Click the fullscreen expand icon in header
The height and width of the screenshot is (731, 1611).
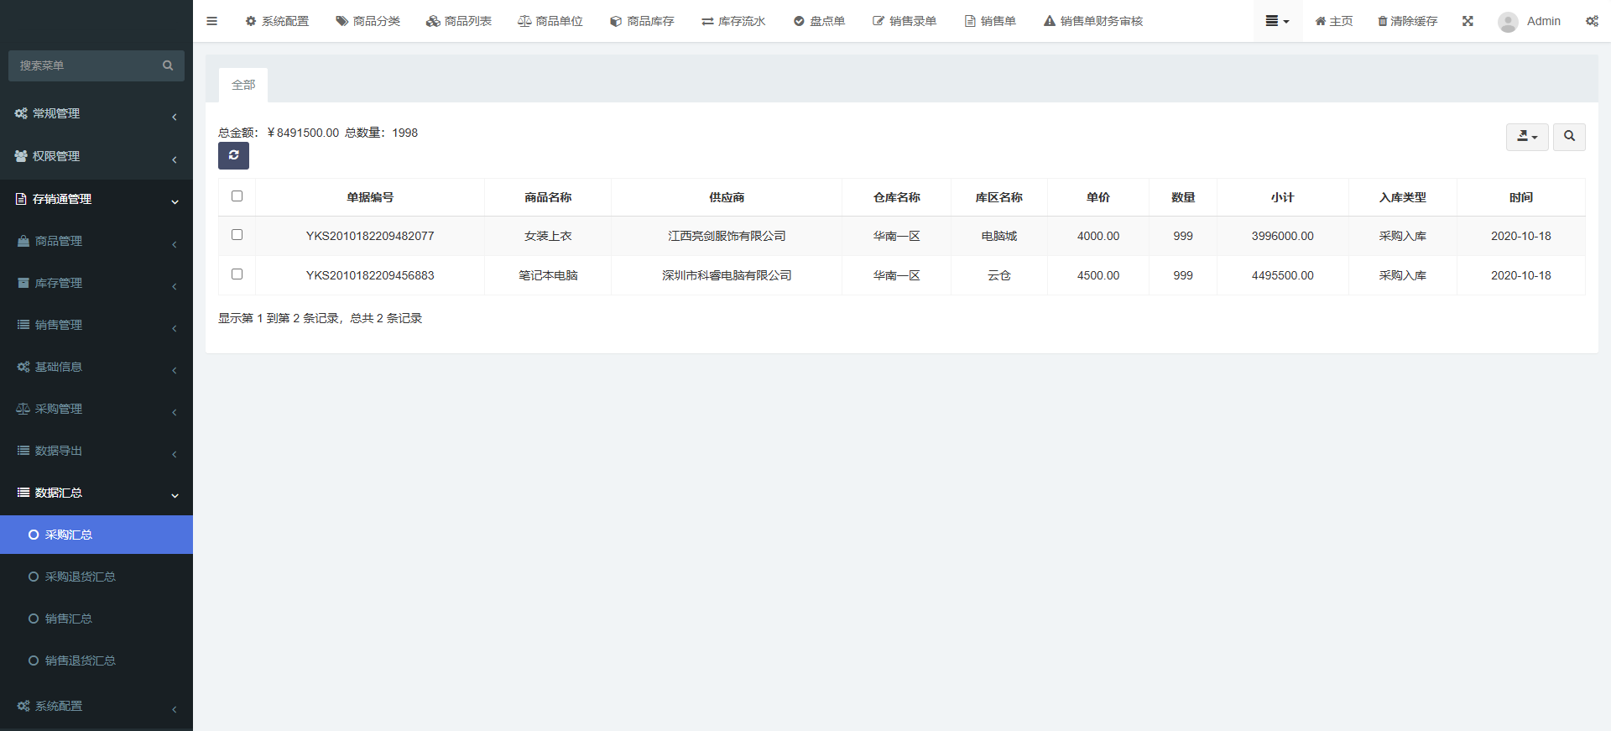point(1468,21)
